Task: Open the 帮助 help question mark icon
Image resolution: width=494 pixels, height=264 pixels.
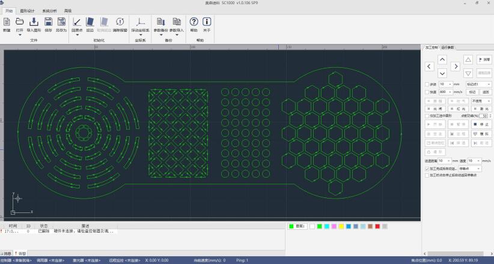Action: pos(194,22)
